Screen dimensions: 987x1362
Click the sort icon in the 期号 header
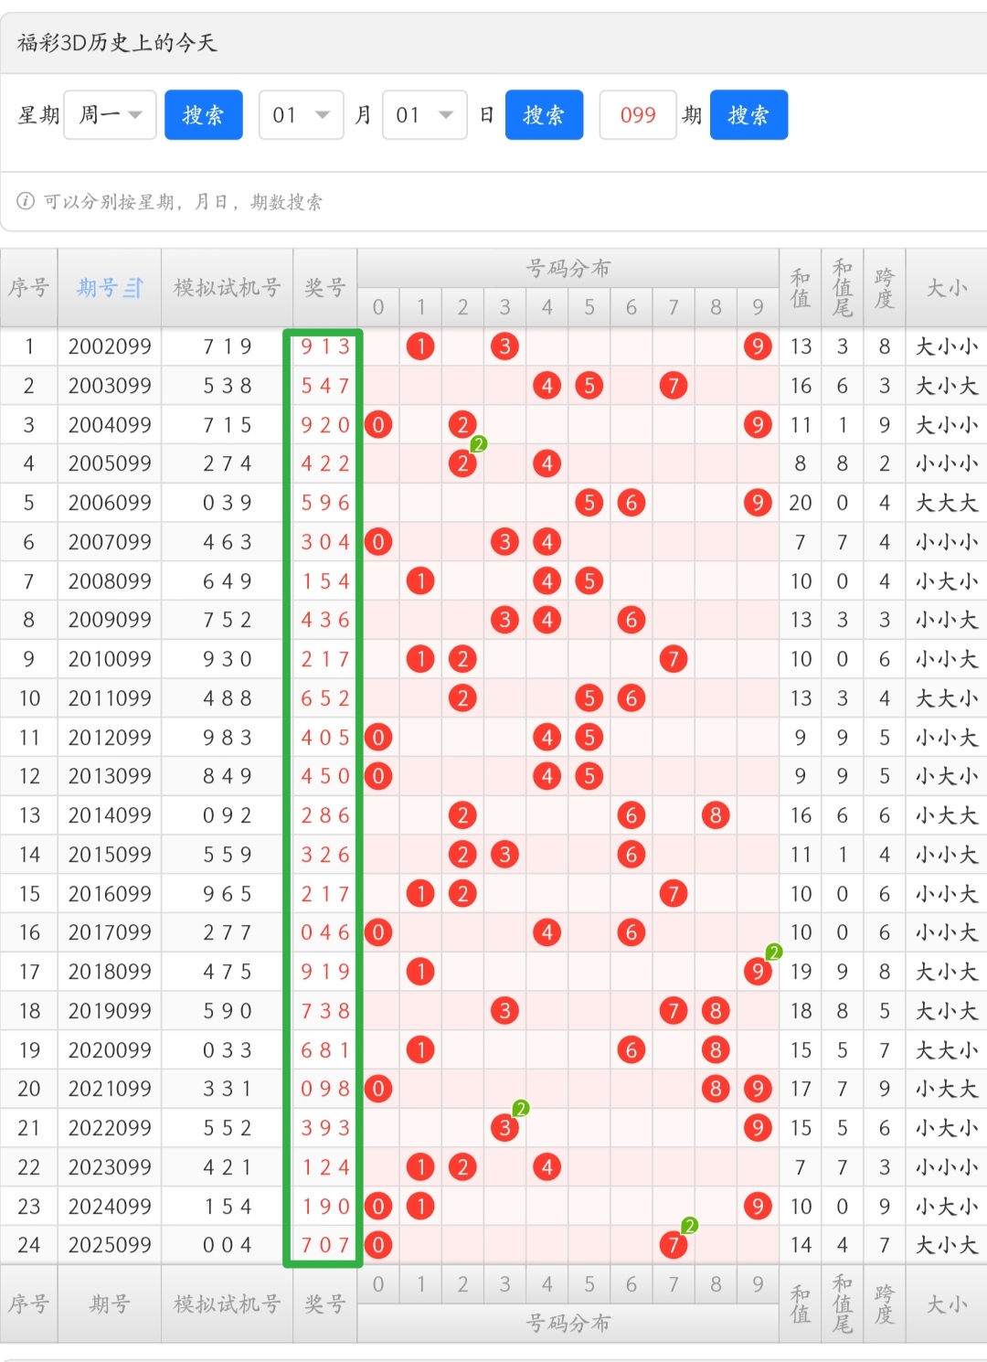(x=133, y=288)
